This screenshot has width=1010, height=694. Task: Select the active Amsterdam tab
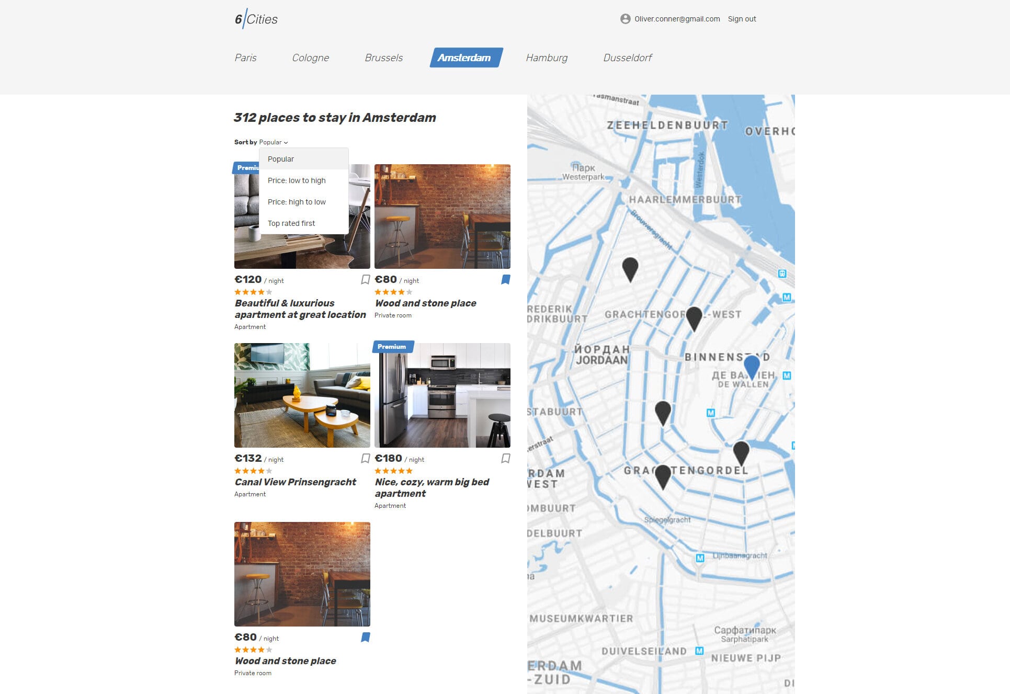tap(466, 58)
